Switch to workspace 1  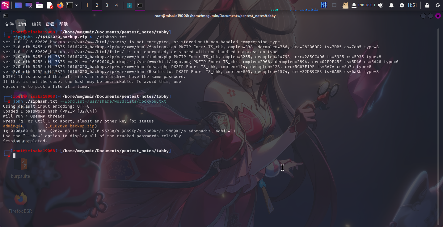[x=87, y=5]
